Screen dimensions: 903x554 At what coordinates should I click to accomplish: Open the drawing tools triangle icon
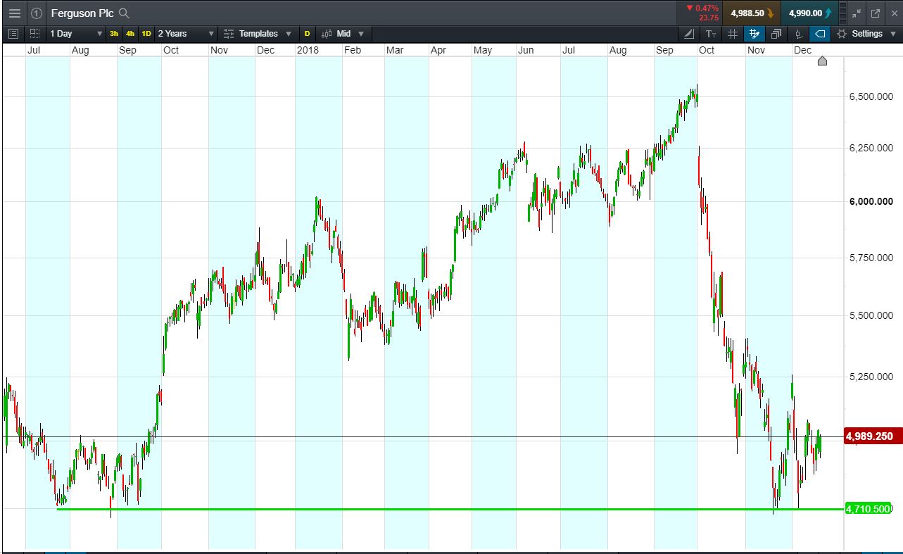click(689, 33)
